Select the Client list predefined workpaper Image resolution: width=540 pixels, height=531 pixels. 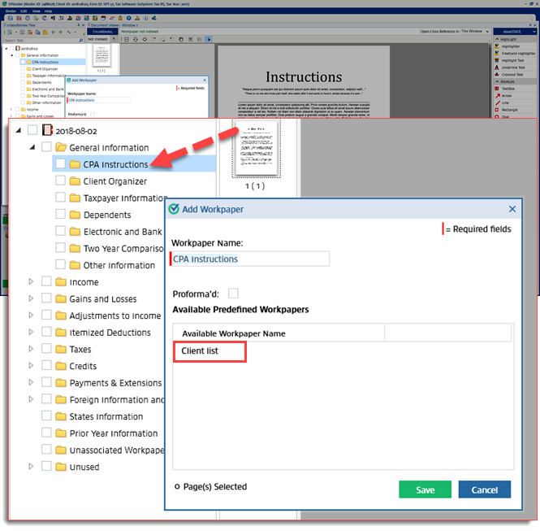209,351
